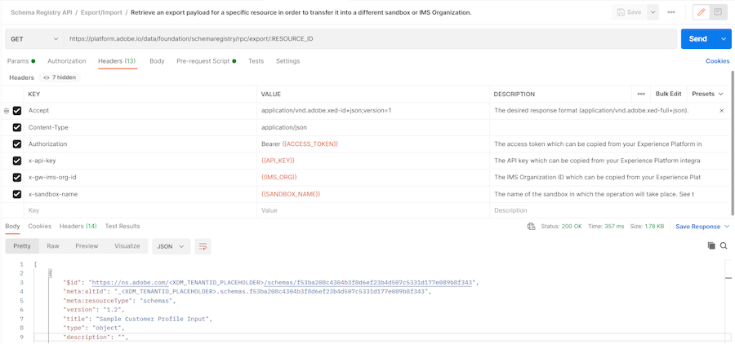Show the 7 hidden headers
This screenshot has height=344, width=735.
(60, 77)
